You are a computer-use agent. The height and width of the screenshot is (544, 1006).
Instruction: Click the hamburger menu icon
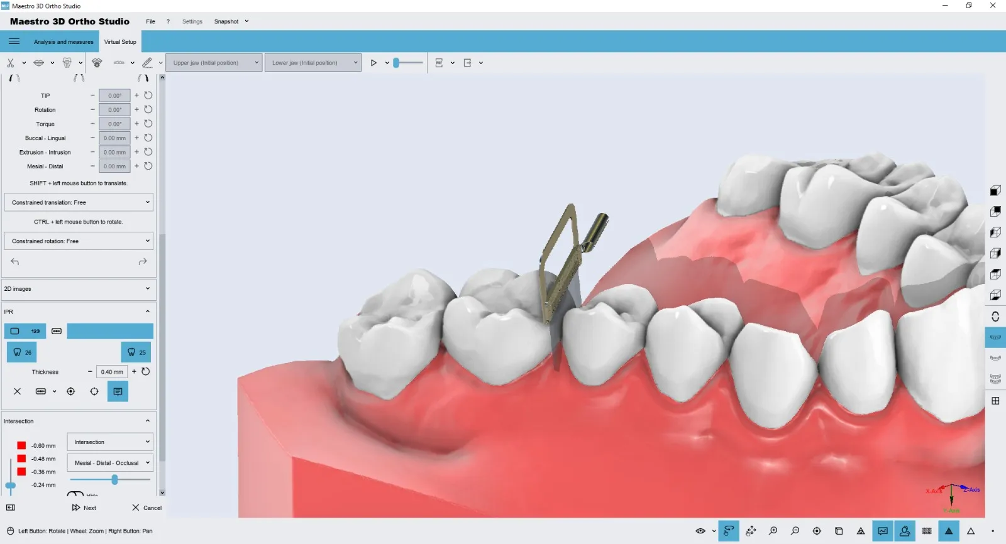coord(14,41)
